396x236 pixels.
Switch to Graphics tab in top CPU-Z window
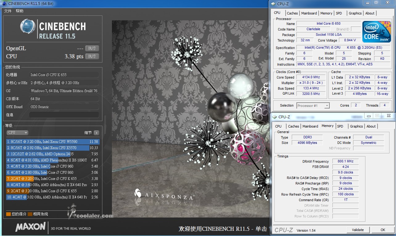coord(355,13)
